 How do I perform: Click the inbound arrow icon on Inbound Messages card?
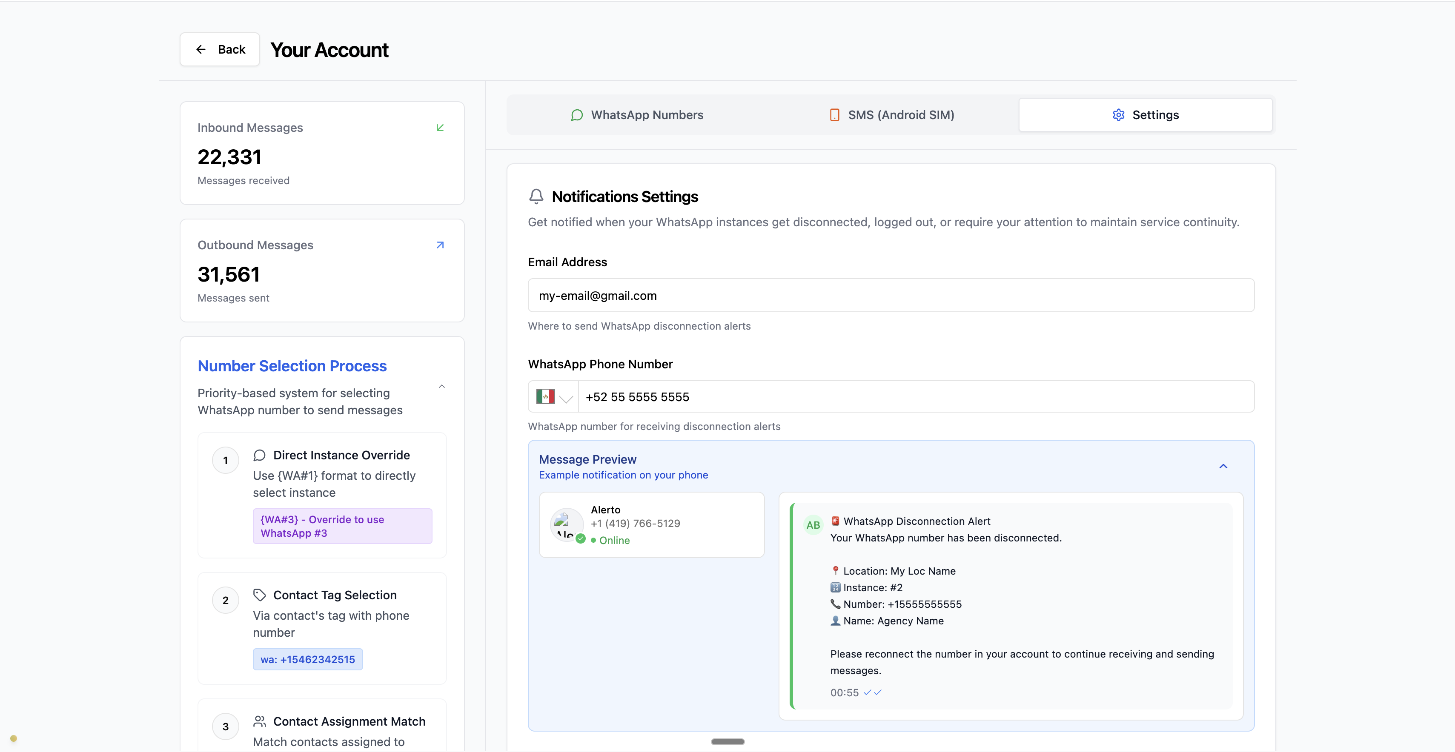pos(440,128)
